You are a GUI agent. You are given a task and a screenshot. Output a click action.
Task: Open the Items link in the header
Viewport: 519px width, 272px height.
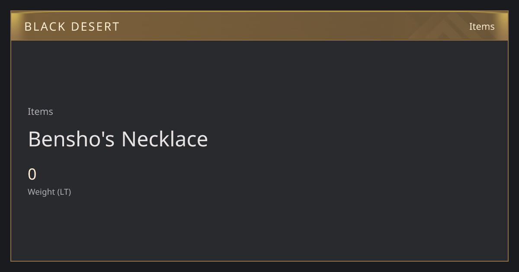(482, 26)
